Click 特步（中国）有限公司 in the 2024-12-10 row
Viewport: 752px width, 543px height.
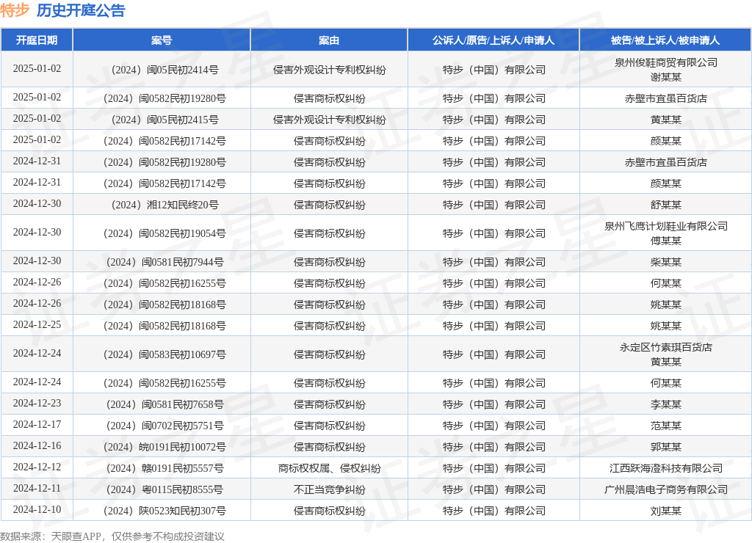[x=493, y=511]
